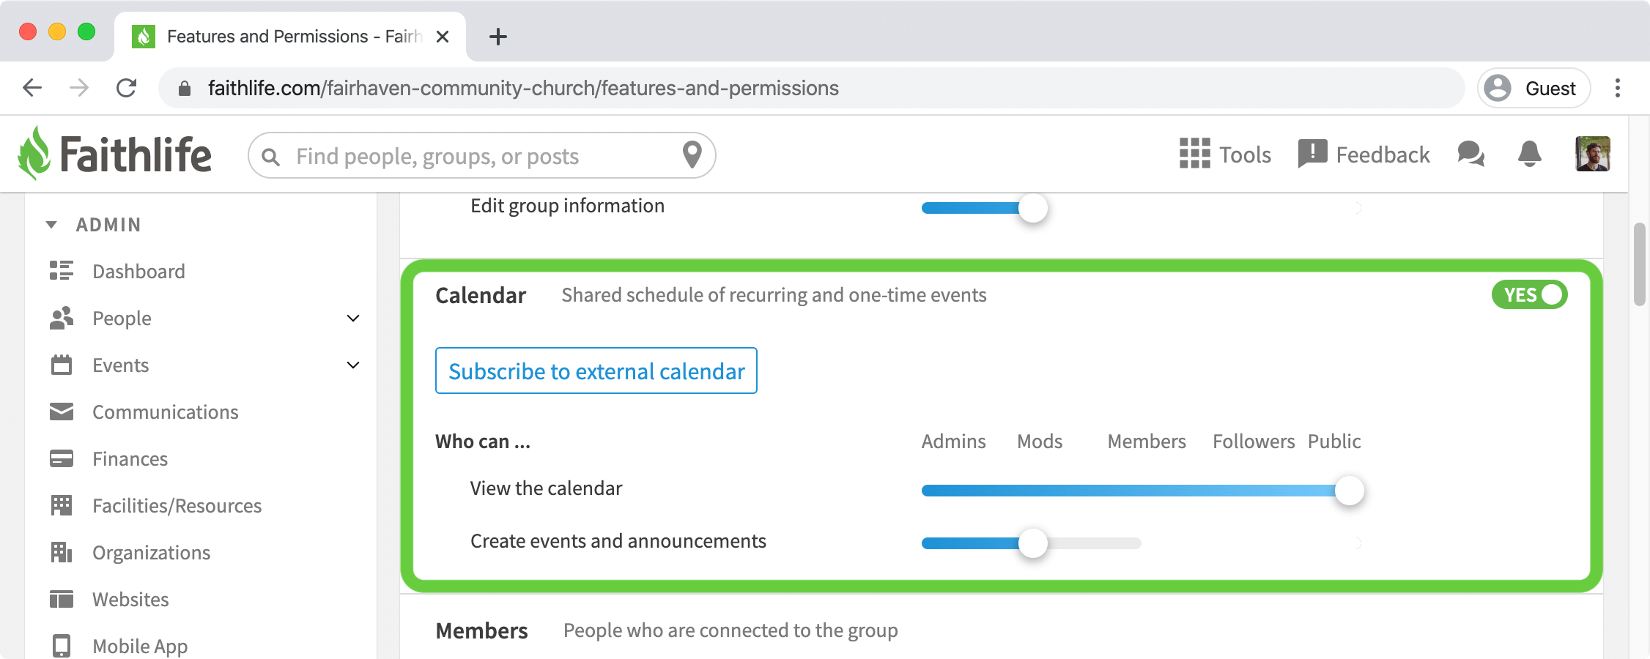This screenshot has height=659, width=1650.
Task: Click the magnifier search icon
Action: [270, 157]
